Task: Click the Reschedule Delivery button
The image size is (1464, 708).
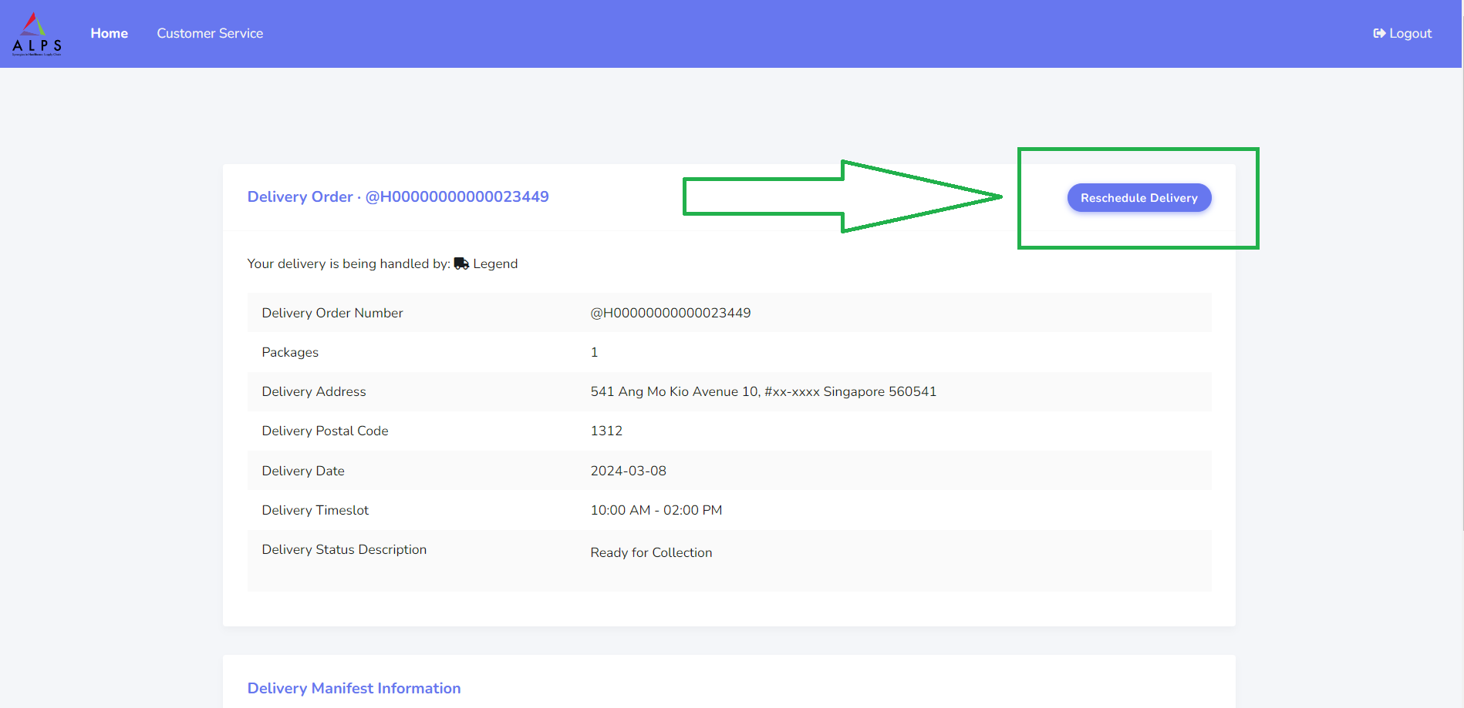Action: click(x=1138, y=198)
